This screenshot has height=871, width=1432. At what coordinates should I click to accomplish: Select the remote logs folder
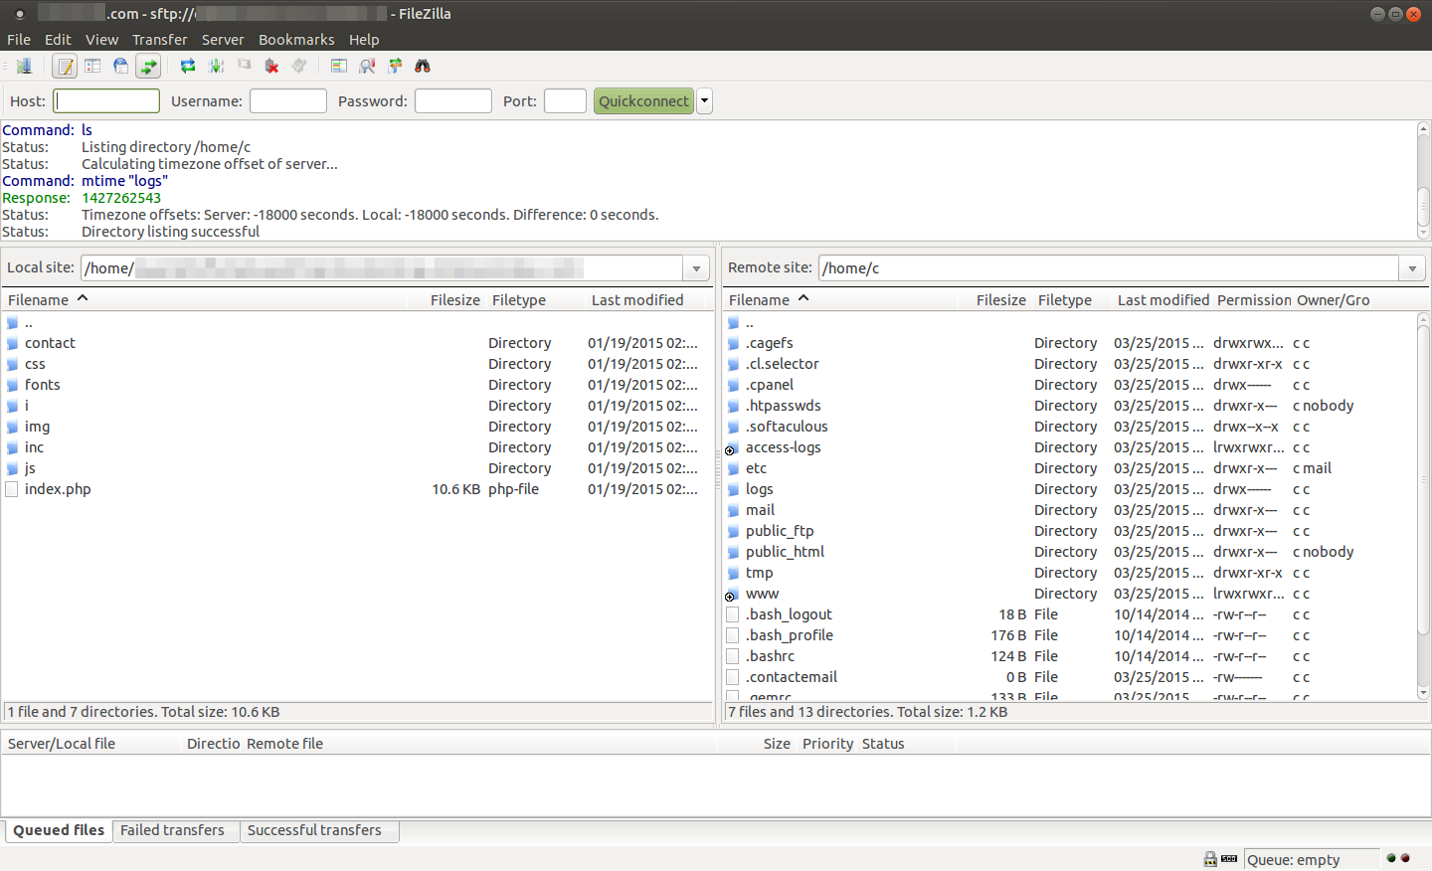759,489
